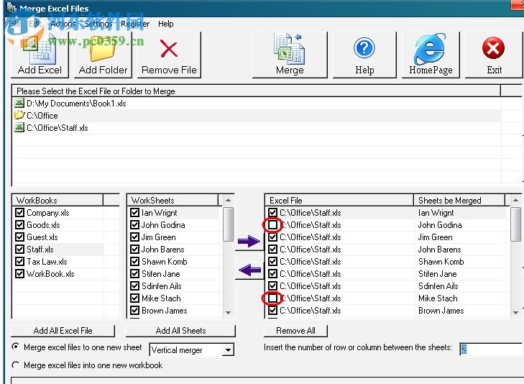Uncheck John Barens merged sheet checkbox
Viewport: 524px width, 384px height.
[x=272, y=250]
